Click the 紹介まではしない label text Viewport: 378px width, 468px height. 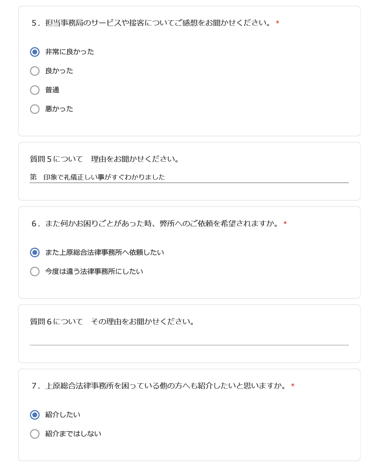pos(73,434)
